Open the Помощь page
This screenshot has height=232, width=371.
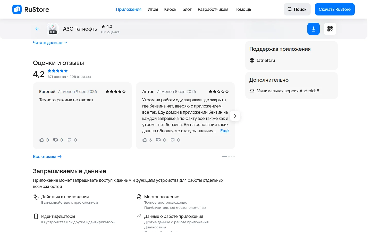(243, 9)
